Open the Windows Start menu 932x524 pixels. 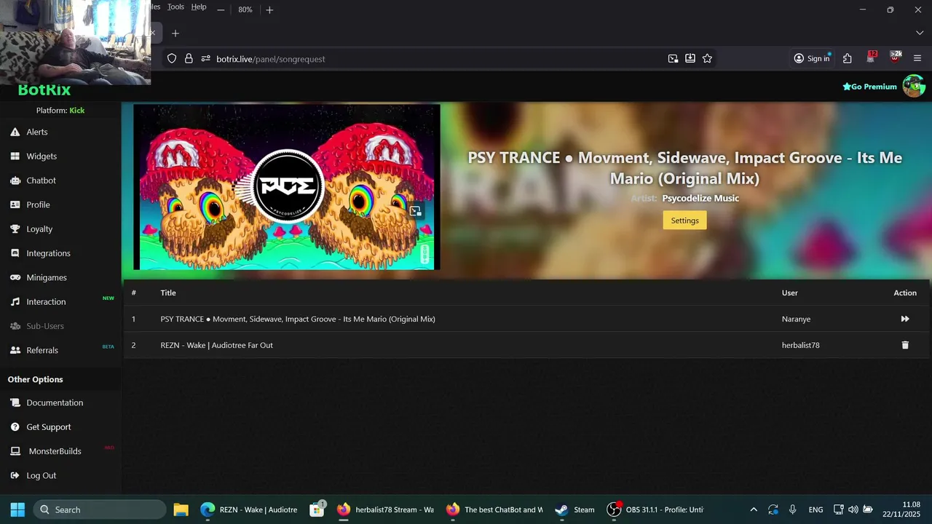coord(17,509)
